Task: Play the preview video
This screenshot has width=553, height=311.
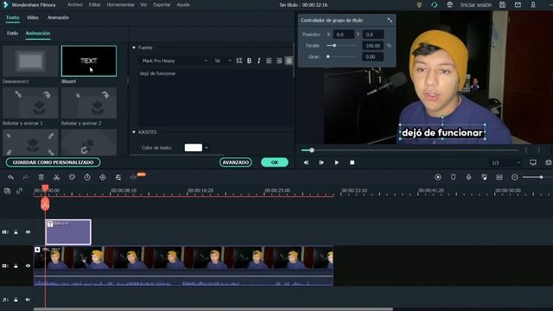Action: (x=336, y=162)
